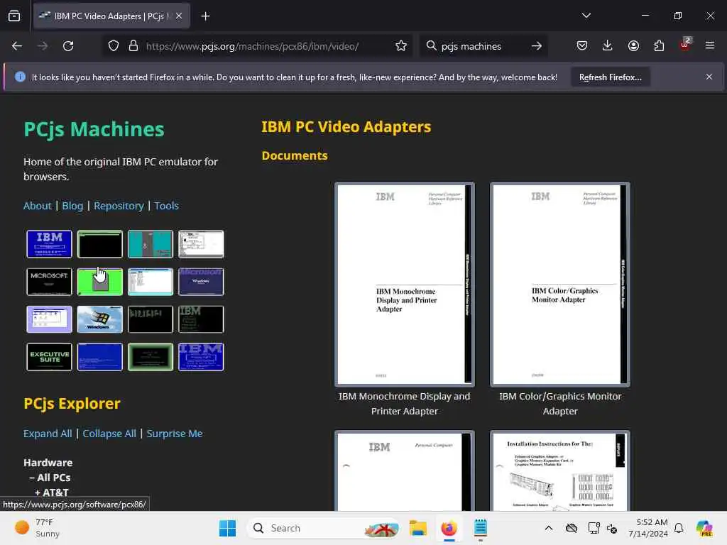Open the Color/Graphics Monitor Adapter document cover
Screen dimensions: 727x545
[x=560, y=285]
